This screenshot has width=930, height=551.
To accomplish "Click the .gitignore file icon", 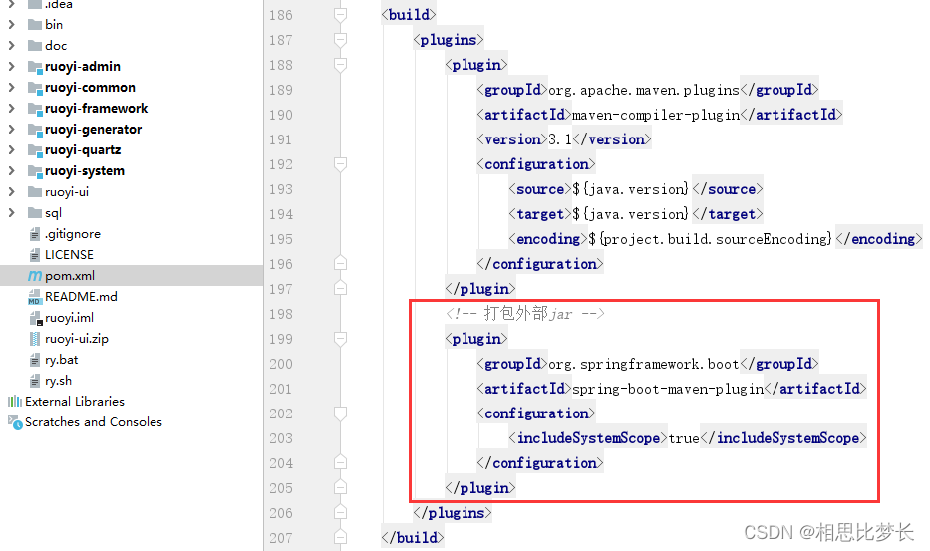I will pyautogui.click(x=35, y=234).
